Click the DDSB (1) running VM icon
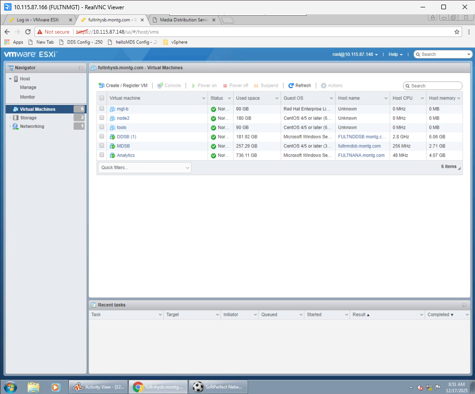Image resolution: width=475 pixels, height=394 pixels. tap(112, 137)
